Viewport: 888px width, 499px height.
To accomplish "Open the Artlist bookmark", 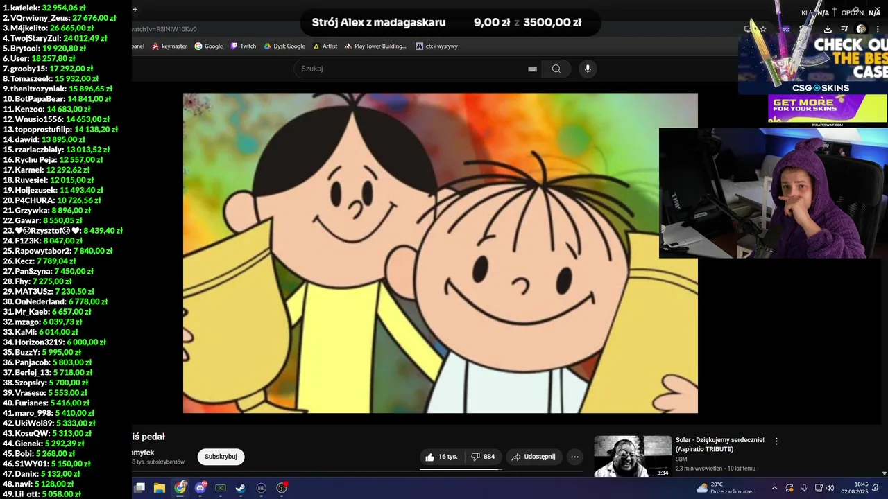I will [x=325, y=46].
